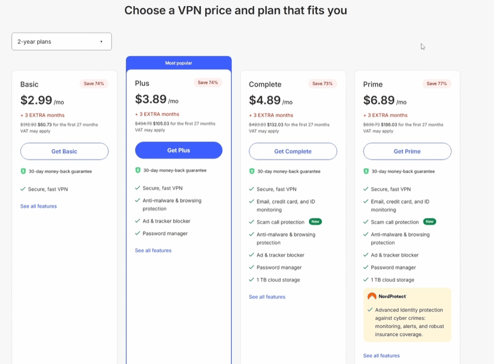Click the shield icon below Get Plus button
The height and width of the screenshot is (364, 494).
coord(137,169)
